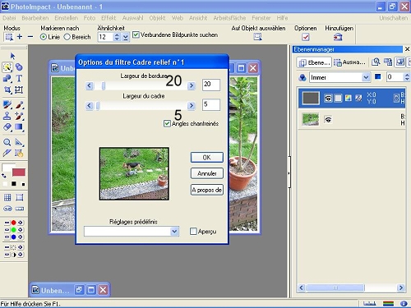Open the Bearbeiten menu
The height and width of the screenshot is (308, 411).
pyautogui.click(x=35, y=18)
